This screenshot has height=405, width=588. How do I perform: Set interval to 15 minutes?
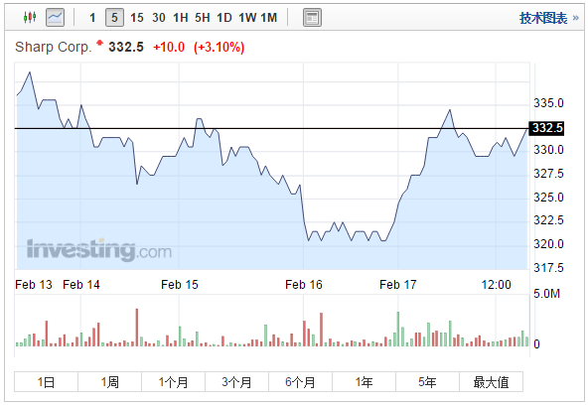coord(137,18)
